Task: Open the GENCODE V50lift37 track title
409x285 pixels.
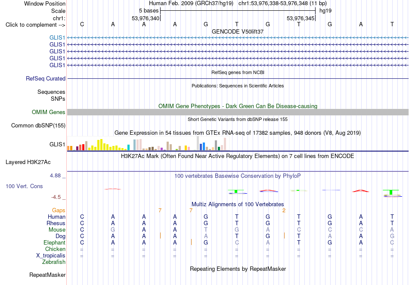Action: click(x=238, y=31)
